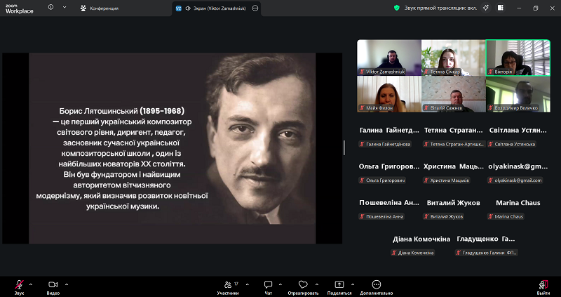This screenshot has height=297, width=561.
Task: Expand audio options arrow next to Звук
Action: click(x=30, y=284)
